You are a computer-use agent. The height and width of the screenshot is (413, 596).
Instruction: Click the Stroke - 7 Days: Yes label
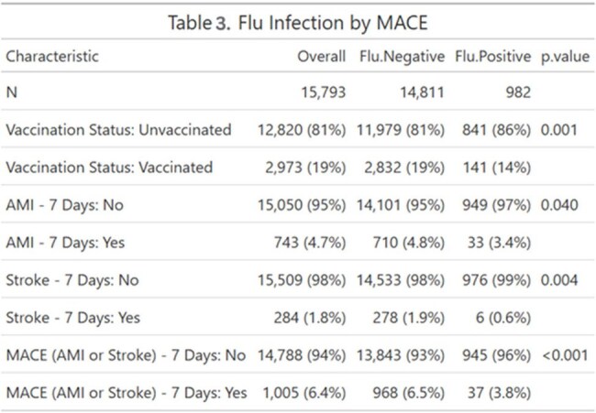(73, 318)
